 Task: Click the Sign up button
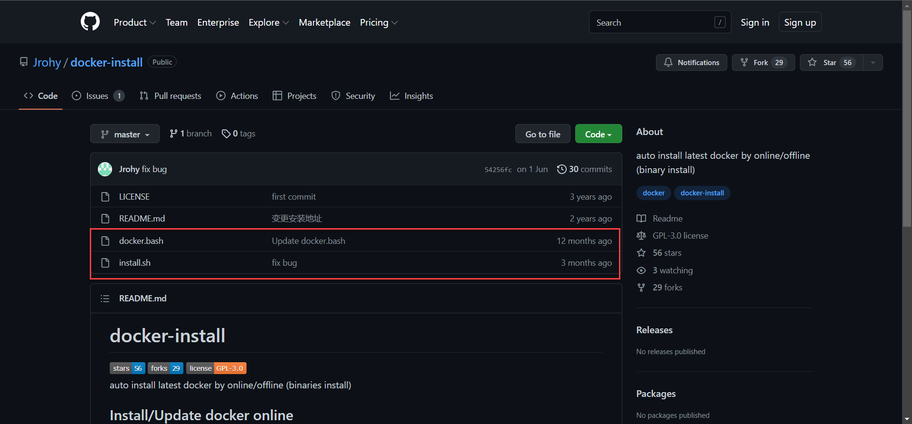[x=800, y=22]
